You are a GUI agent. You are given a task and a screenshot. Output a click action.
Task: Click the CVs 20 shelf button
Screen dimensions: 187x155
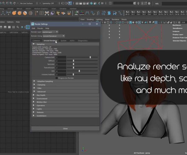(177, 13)
